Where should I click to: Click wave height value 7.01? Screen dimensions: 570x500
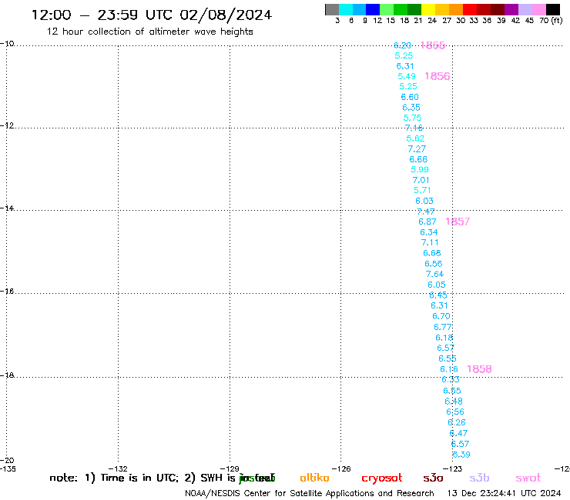click(x=421, y=180)
